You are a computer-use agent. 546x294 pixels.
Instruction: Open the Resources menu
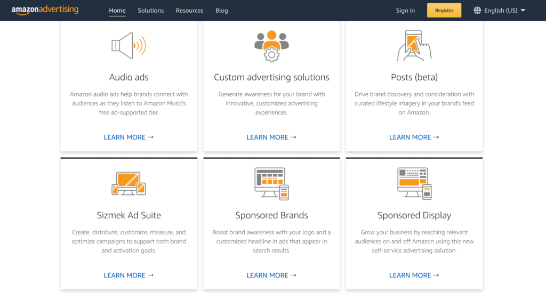(x=189, y=11)
